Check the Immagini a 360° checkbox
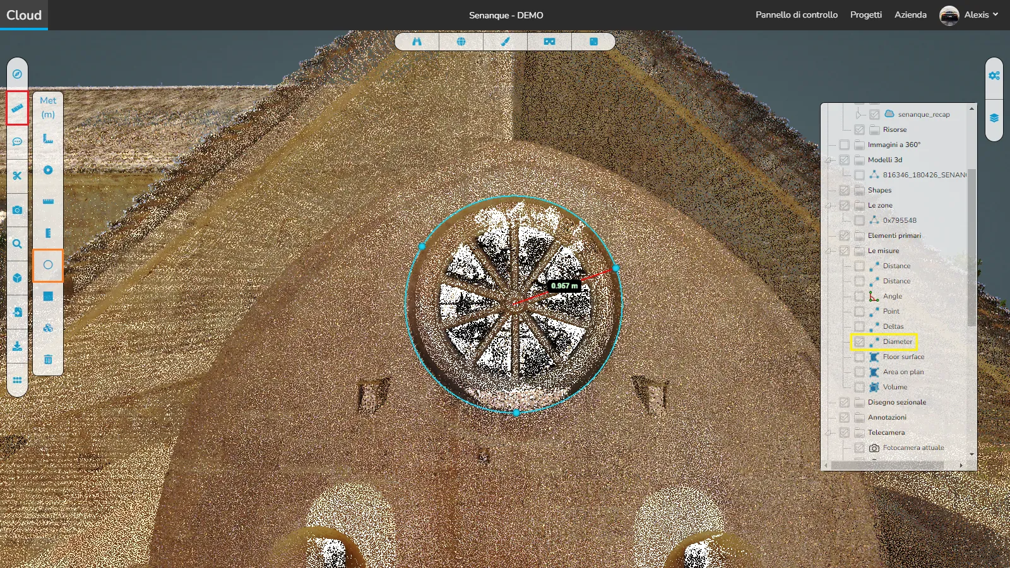1010x568 pixels. click(844, 145)
